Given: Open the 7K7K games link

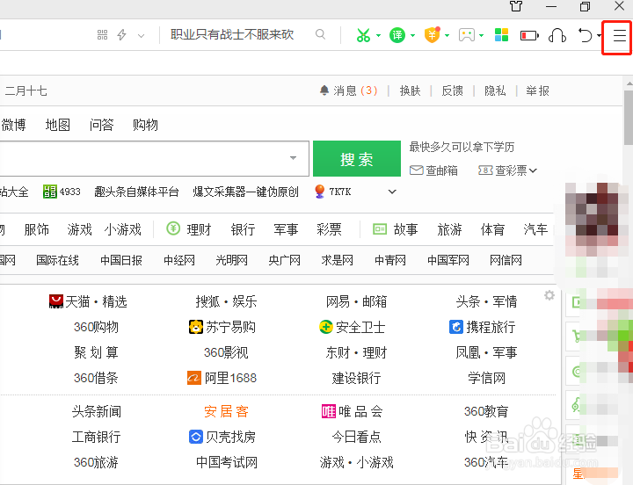Looking at the screenshot, I should (333, 192).
